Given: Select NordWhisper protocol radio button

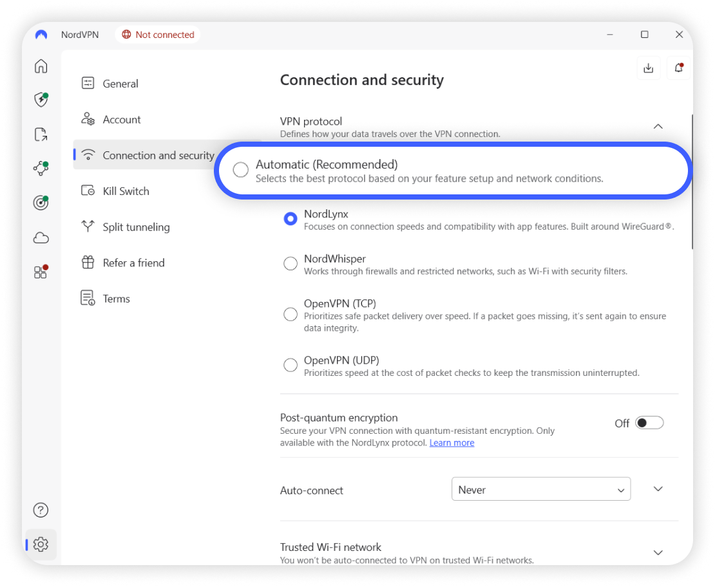Looking at the screenshot, I should coord(291,264).
